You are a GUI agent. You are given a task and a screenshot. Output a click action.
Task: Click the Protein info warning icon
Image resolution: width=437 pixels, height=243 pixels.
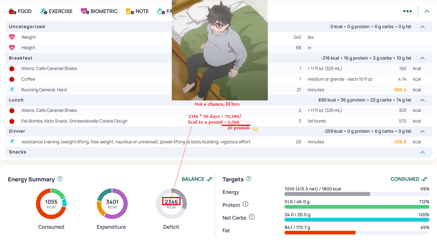245,204
